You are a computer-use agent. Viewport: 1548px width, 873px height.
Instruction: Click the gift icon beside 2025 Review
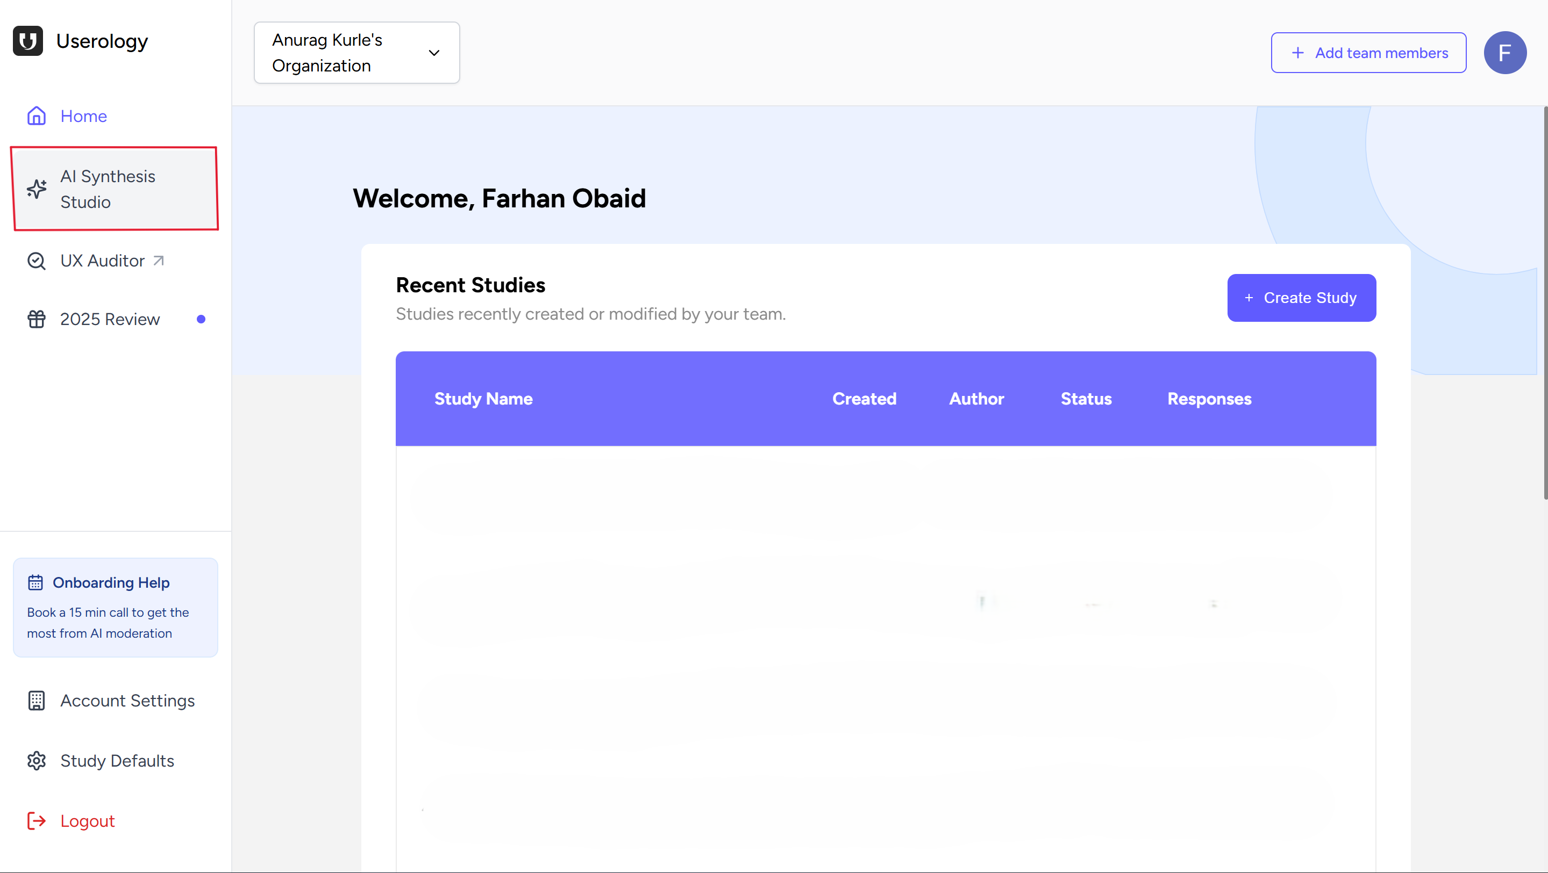(x=36, y=318)
